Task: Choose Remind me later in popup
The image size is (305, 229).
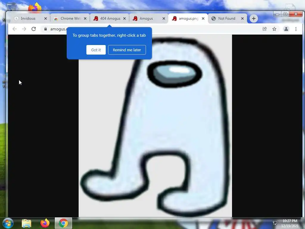Action: pos(127,50)
